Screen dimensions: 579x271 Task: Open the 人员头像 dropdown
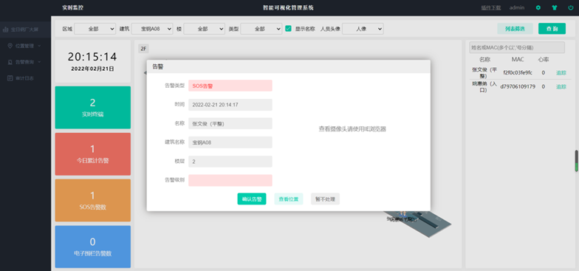(363, 29)
